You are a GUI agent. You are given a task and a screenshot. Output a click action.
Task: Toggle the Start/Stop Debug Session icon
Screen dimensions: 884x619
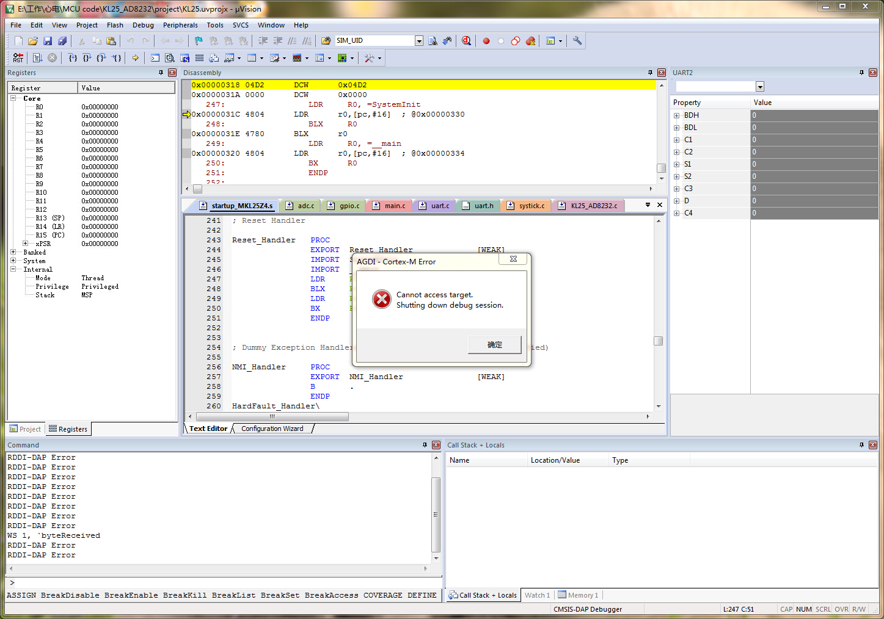point(467,41)
